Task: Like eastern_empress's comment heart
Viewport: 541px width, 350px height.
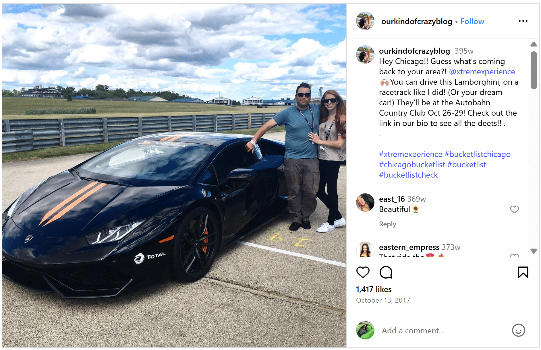Action: pyautogui.click(x=514, y=255)
